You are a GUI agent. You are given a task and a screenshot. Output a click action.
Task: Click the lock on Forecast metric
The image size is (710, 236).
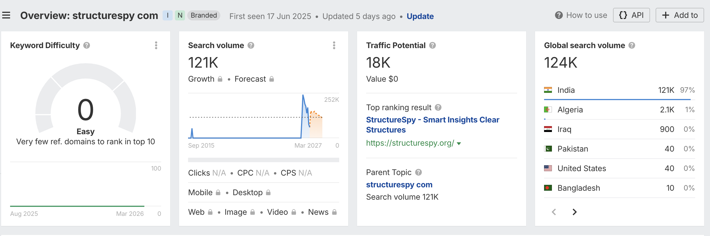pyautogui.click(x=271, y=79)
